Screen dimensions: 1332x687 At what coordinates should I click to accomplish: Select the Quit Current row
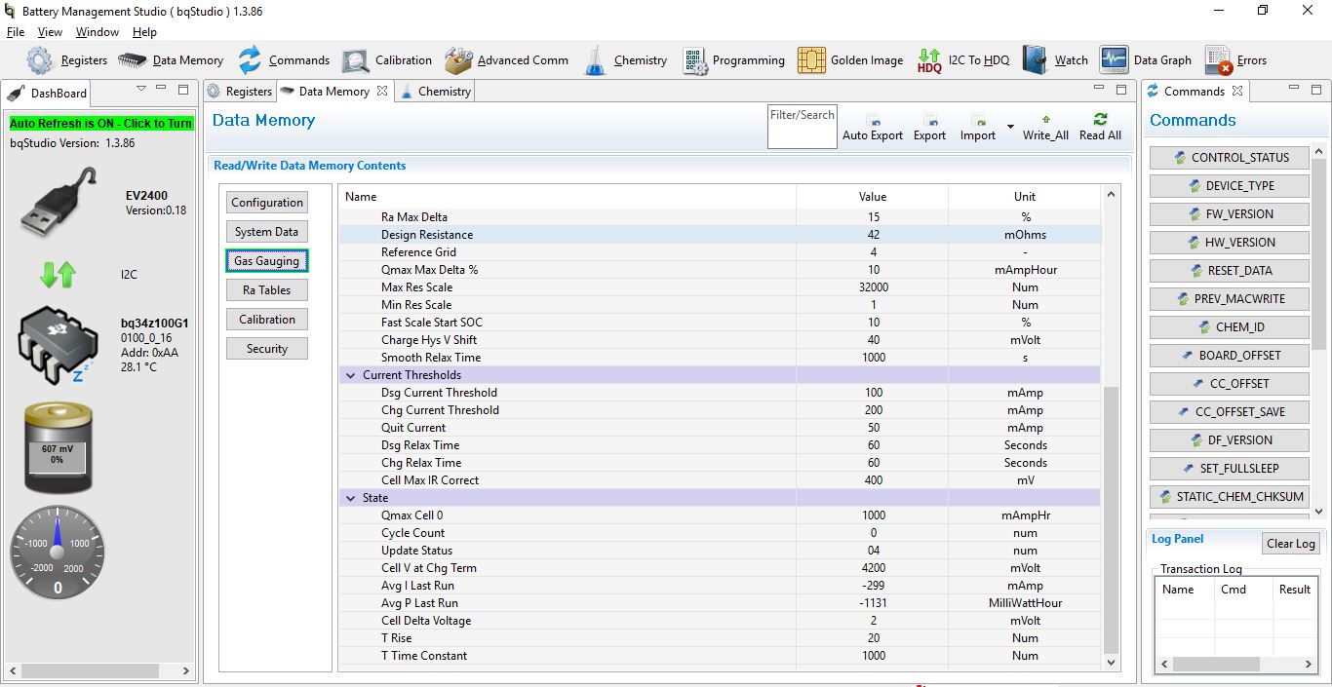pos(720,428)
